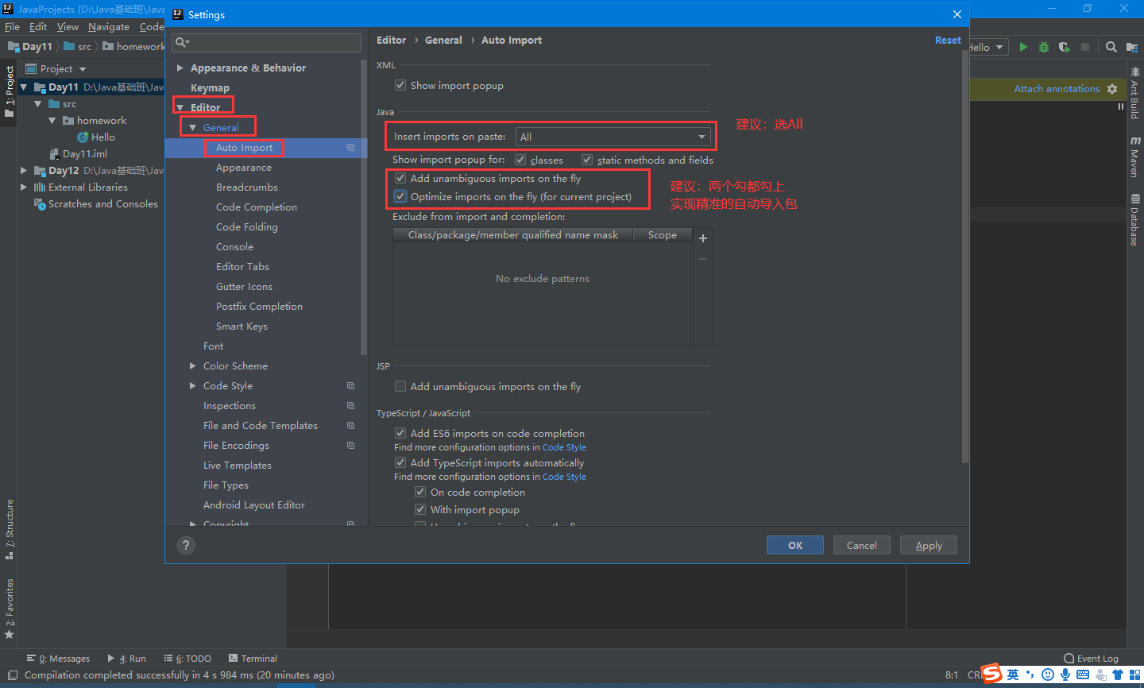Open Insert imports on paste dropdown
This screenshot has width=1144, height=688.
(x=613, y=137)
